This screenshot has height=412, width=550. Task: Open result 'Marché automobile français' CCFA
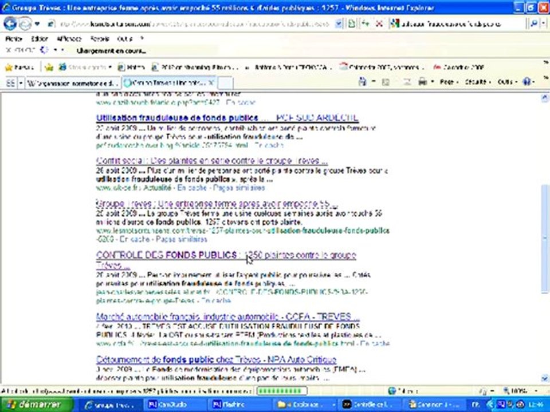(x=228, y=316)
